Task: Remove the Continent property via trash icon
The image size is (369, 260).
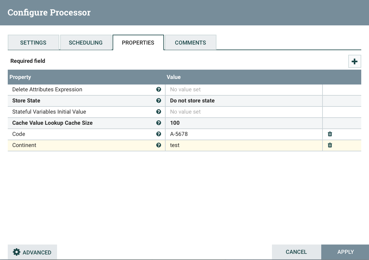Action: 330,145
